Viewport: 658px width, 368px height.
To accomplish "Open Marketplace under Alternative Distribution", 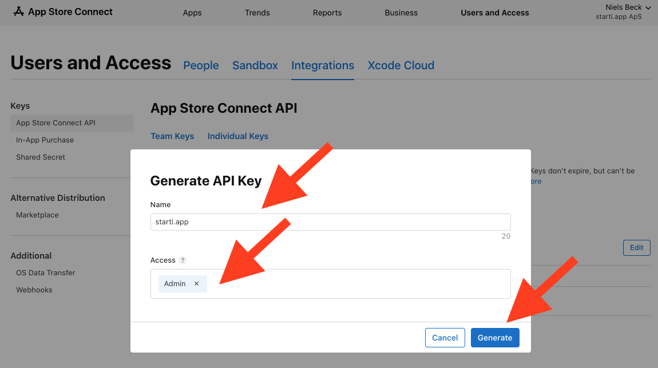I will point(37,215).
